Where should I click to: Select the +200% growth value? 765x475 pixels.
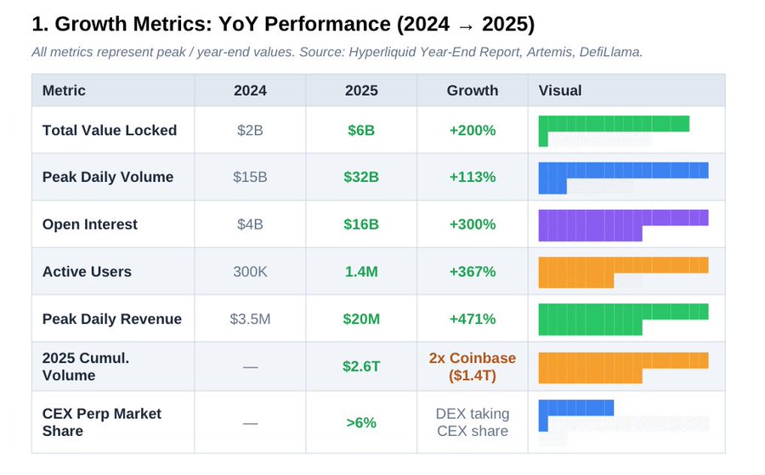[x=473, y=130]
